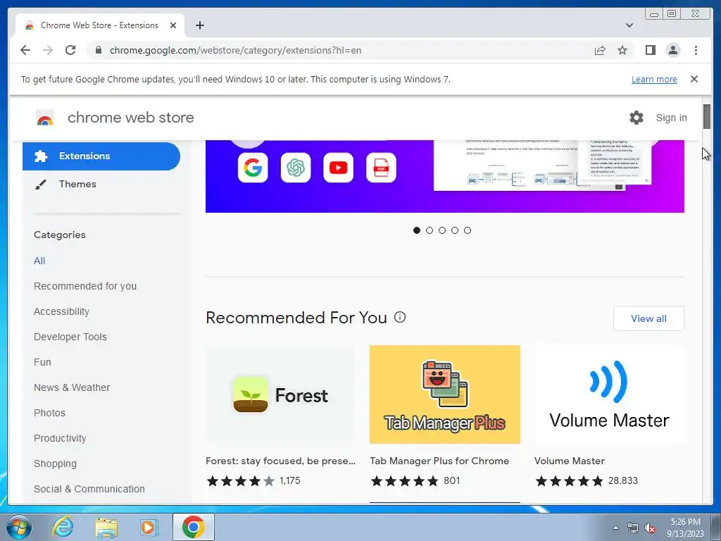Open Windows Explorer from taskbar
This screenshot has width=721, height=541.
tap(106, 527)
